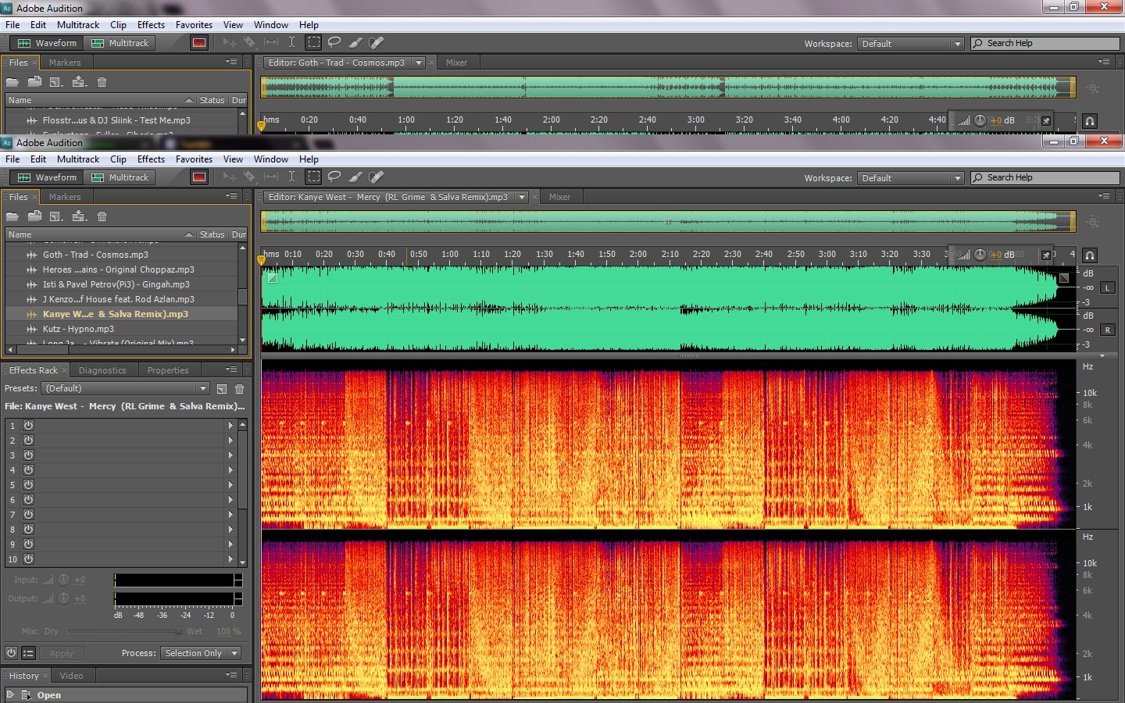
Task: Toggle the Spectral Frequency Display in front window
Action: tap(199, 177)
